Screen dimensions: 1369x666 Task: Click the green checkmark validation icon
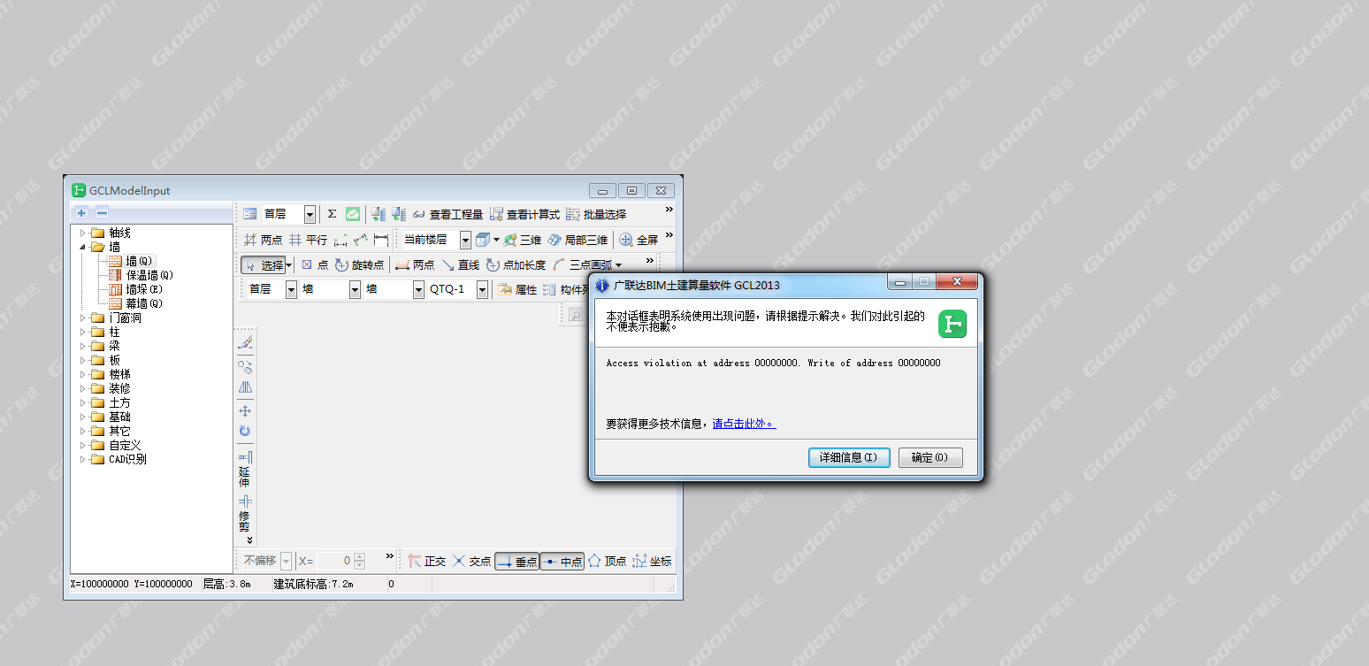[x=353, y=214]
